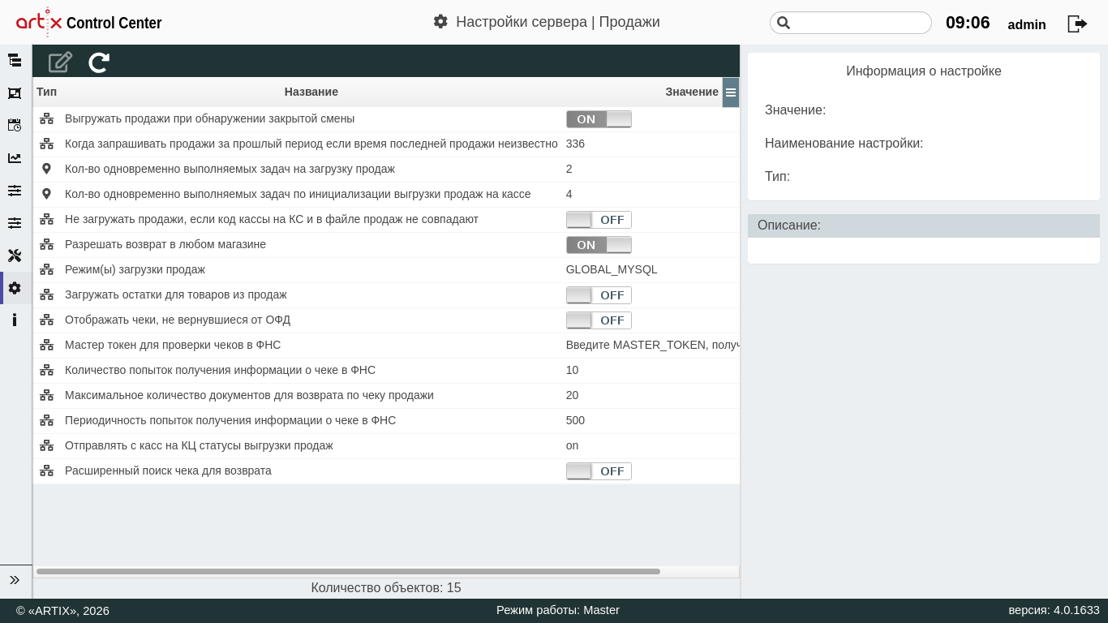Screen dimensions: 1108x623
Task: Open the info sidebar icon
Action: click(15, 320)
